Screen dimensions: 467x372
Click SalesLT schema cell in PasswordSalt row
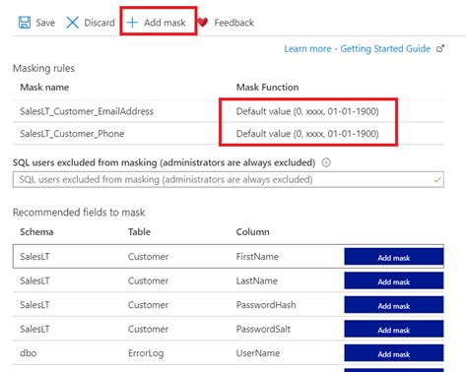click(x=34, y=329)
